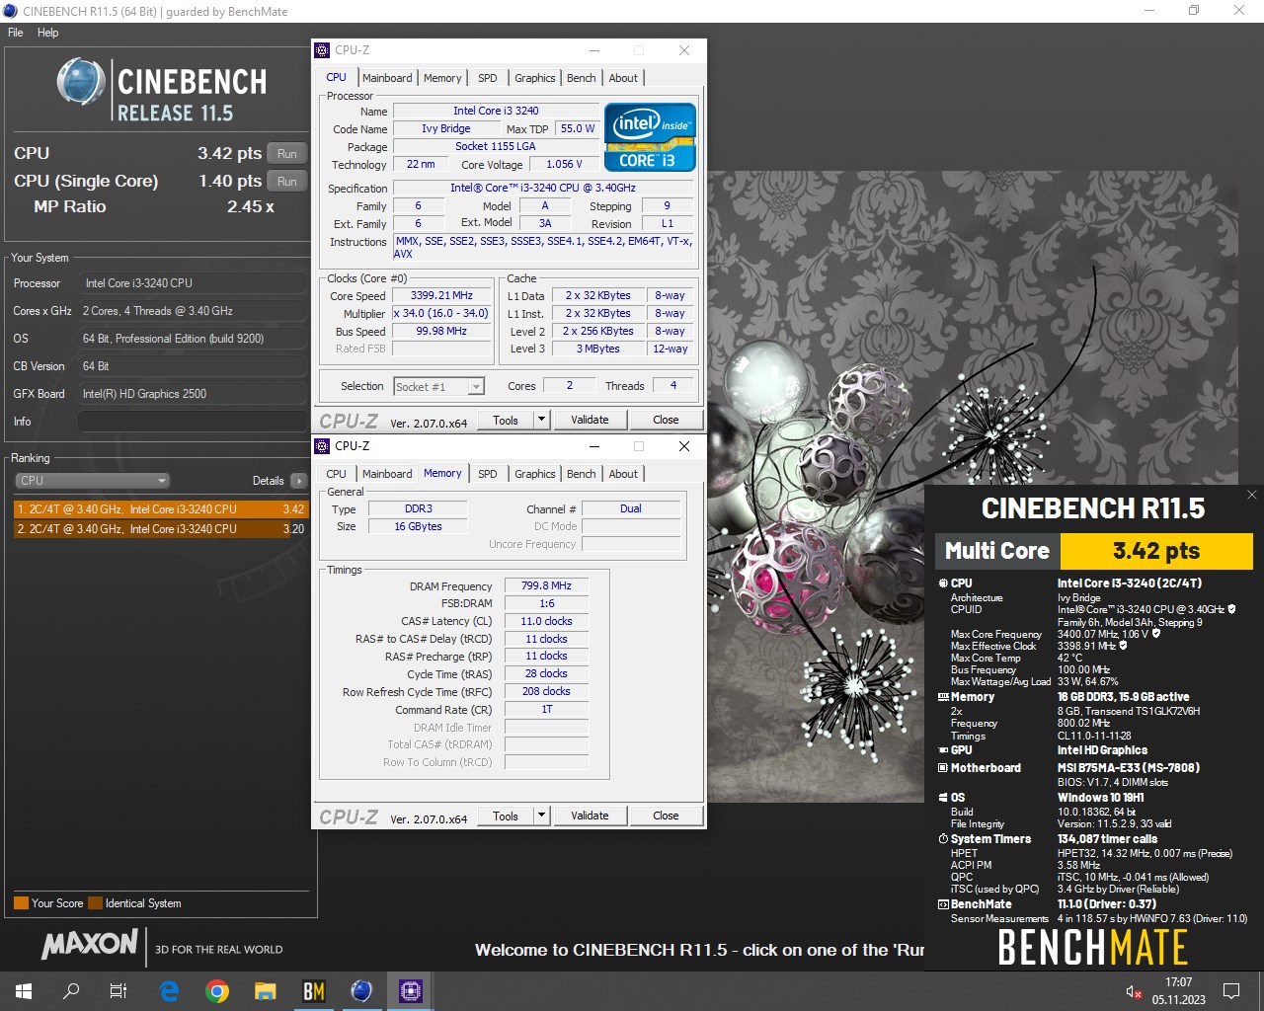This screenshot has height=1011, width=1264.
Task: Click the muted volume tray icon
Action: 1134,991
